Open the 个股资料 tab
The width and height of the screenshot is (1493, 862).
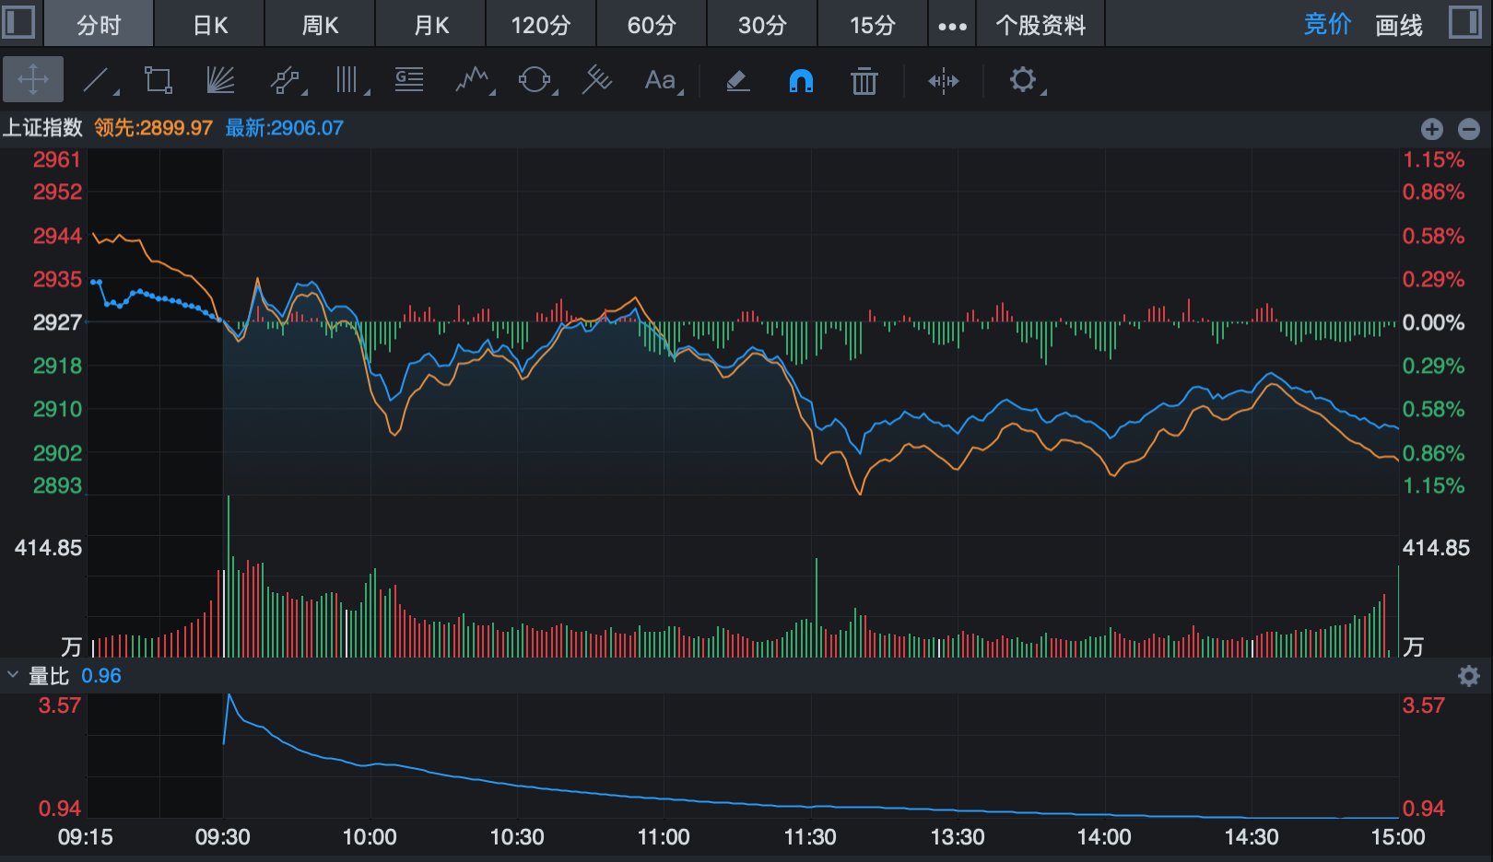pyautogui.click(x=1040, y=25)
